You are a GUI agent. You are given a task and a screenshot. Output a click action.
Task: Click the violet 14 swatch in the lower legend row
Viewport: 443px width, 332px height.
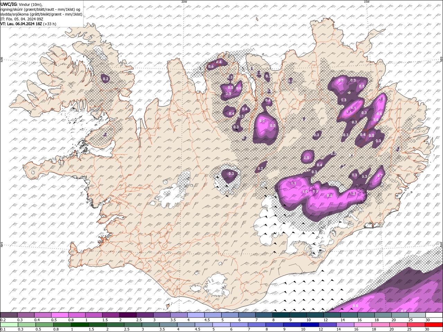tap(345, 325)
